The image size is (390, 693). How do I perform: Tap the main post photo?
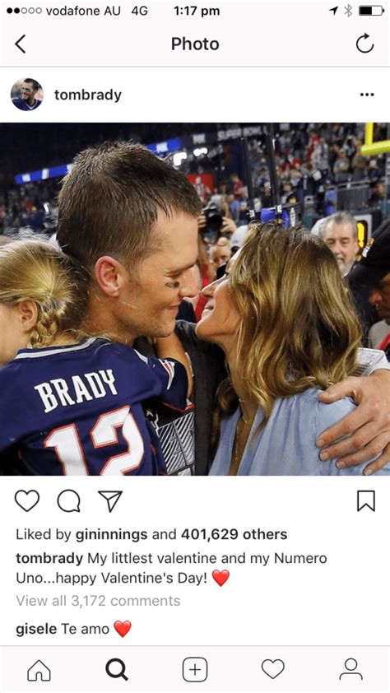pyautogui.click(x=195, y=300)
